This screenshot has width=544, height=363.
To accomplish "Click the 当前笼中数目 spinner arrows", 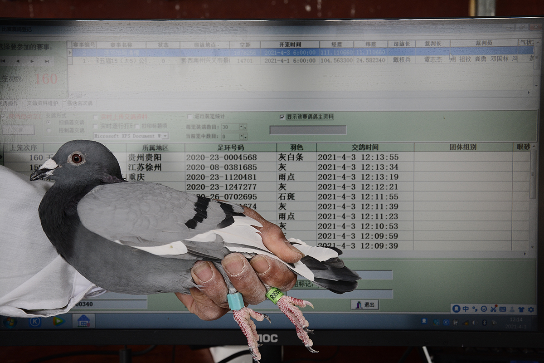I will click(x=243, y=136).
